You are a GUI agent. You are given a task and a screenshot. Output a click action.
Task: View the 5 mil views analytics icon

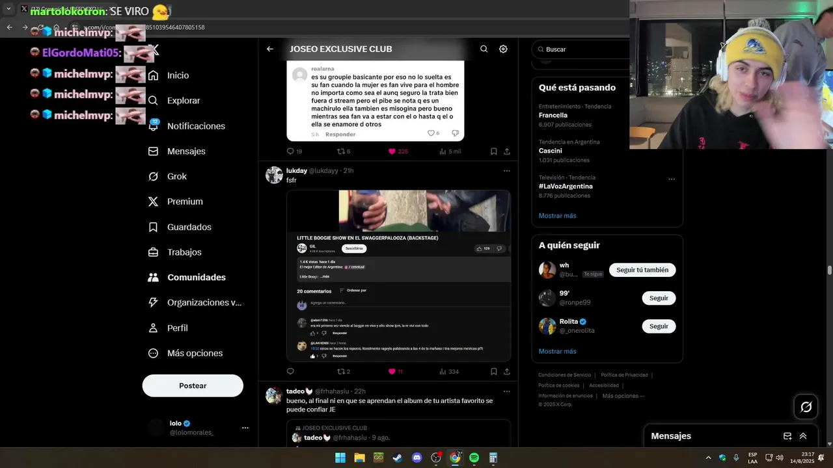click(450, 151)
